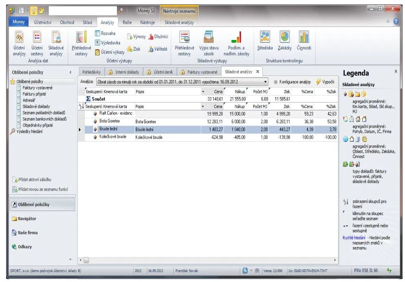Open the Věřitelé list
The height and width of the screenshot is (282, 405).
[x=157, y=49]
